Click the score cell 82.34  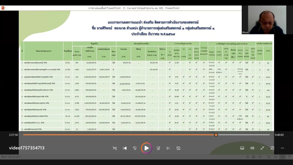coord(268,110)
